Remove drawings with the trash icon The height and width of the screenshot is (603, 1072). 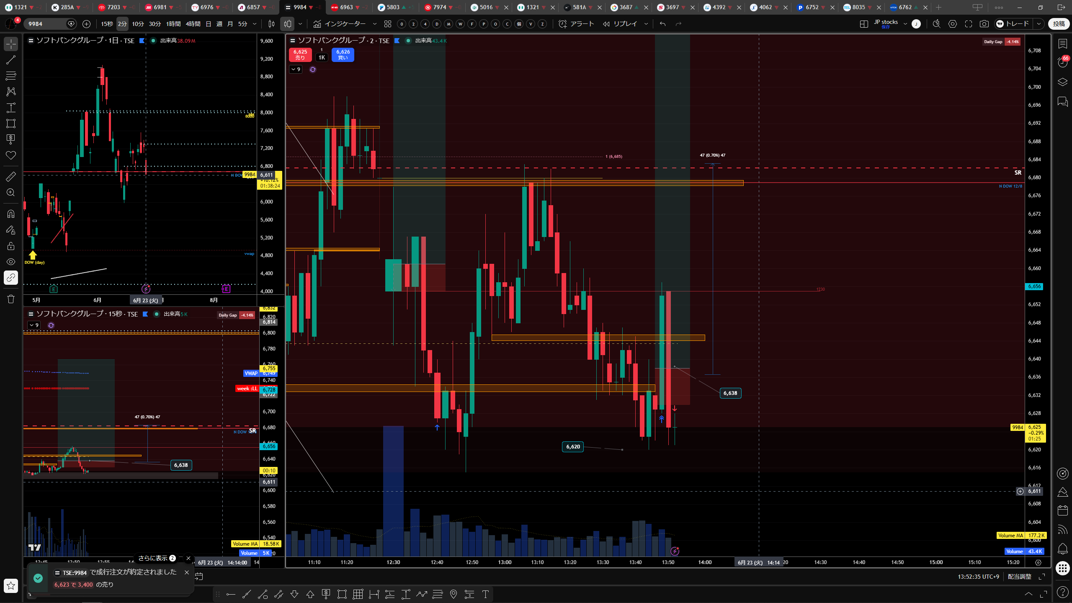(11, 299)
